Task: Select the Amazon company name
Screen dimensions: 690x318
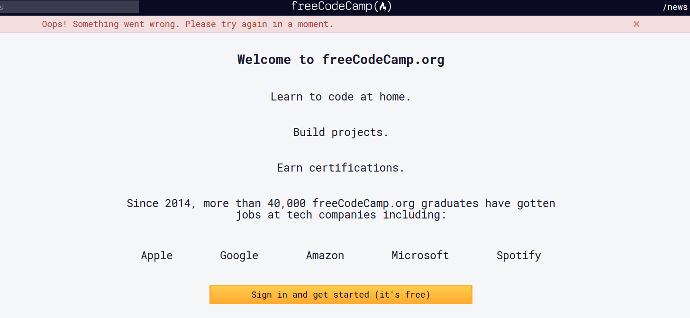Action: (325, 255)
